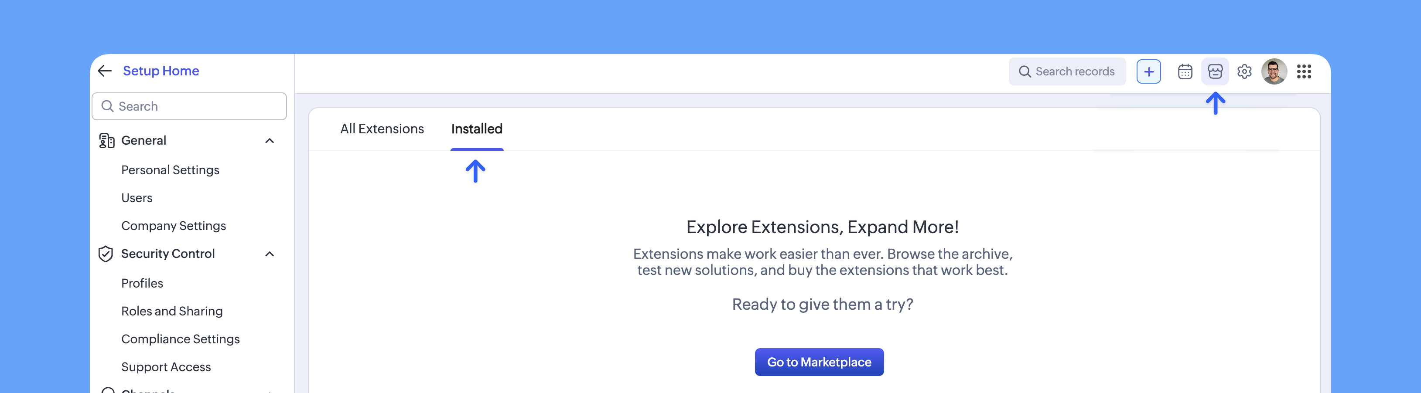This screenshot has width=1421, height=393.
Task: Open Roles and Sharing settings
Action: click(x=171, y=311)
